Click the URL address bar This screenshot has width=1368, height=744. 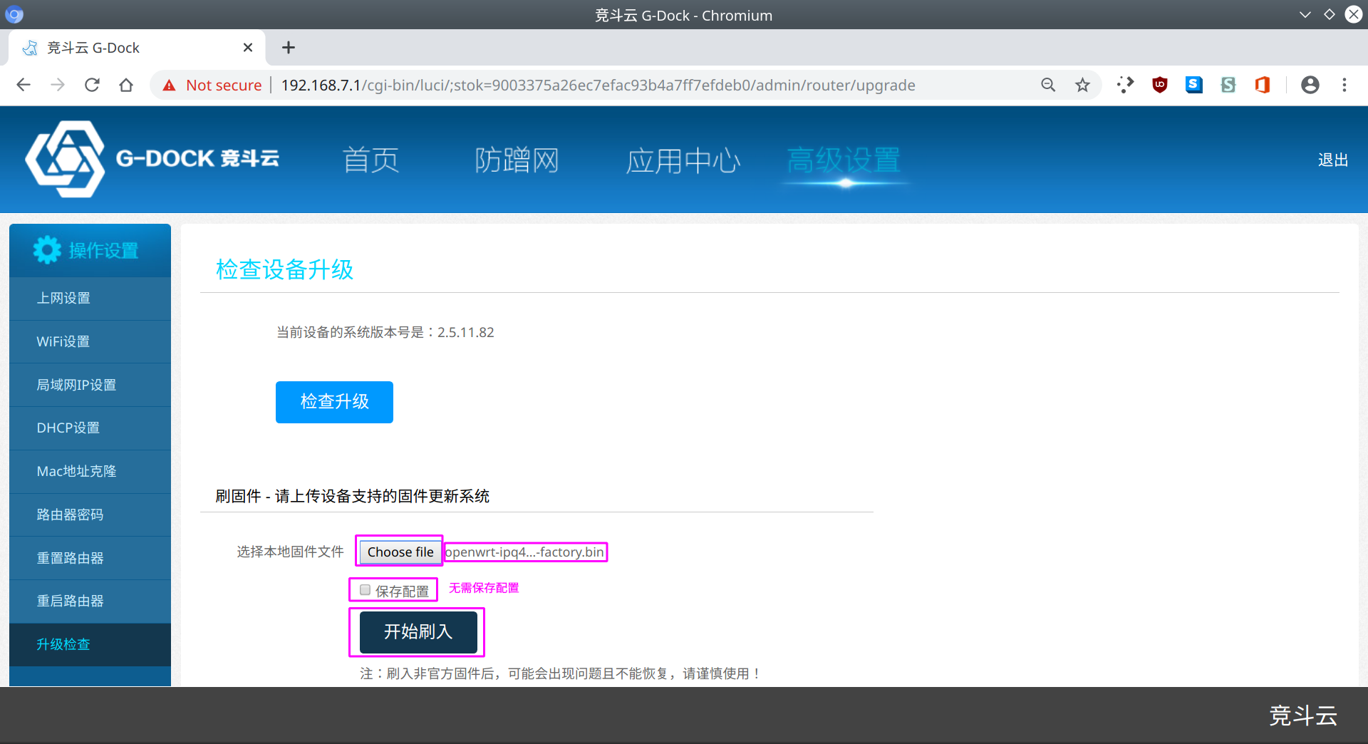(x=598, y=86)
